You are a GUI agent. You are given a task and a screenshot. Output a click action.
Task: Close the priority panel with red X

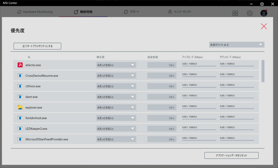(264, 26)
